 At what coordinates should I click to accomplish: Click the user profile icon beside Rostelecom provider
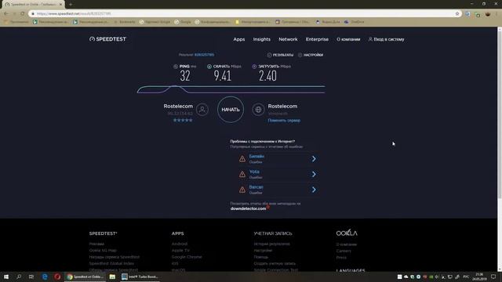[202, 110]
